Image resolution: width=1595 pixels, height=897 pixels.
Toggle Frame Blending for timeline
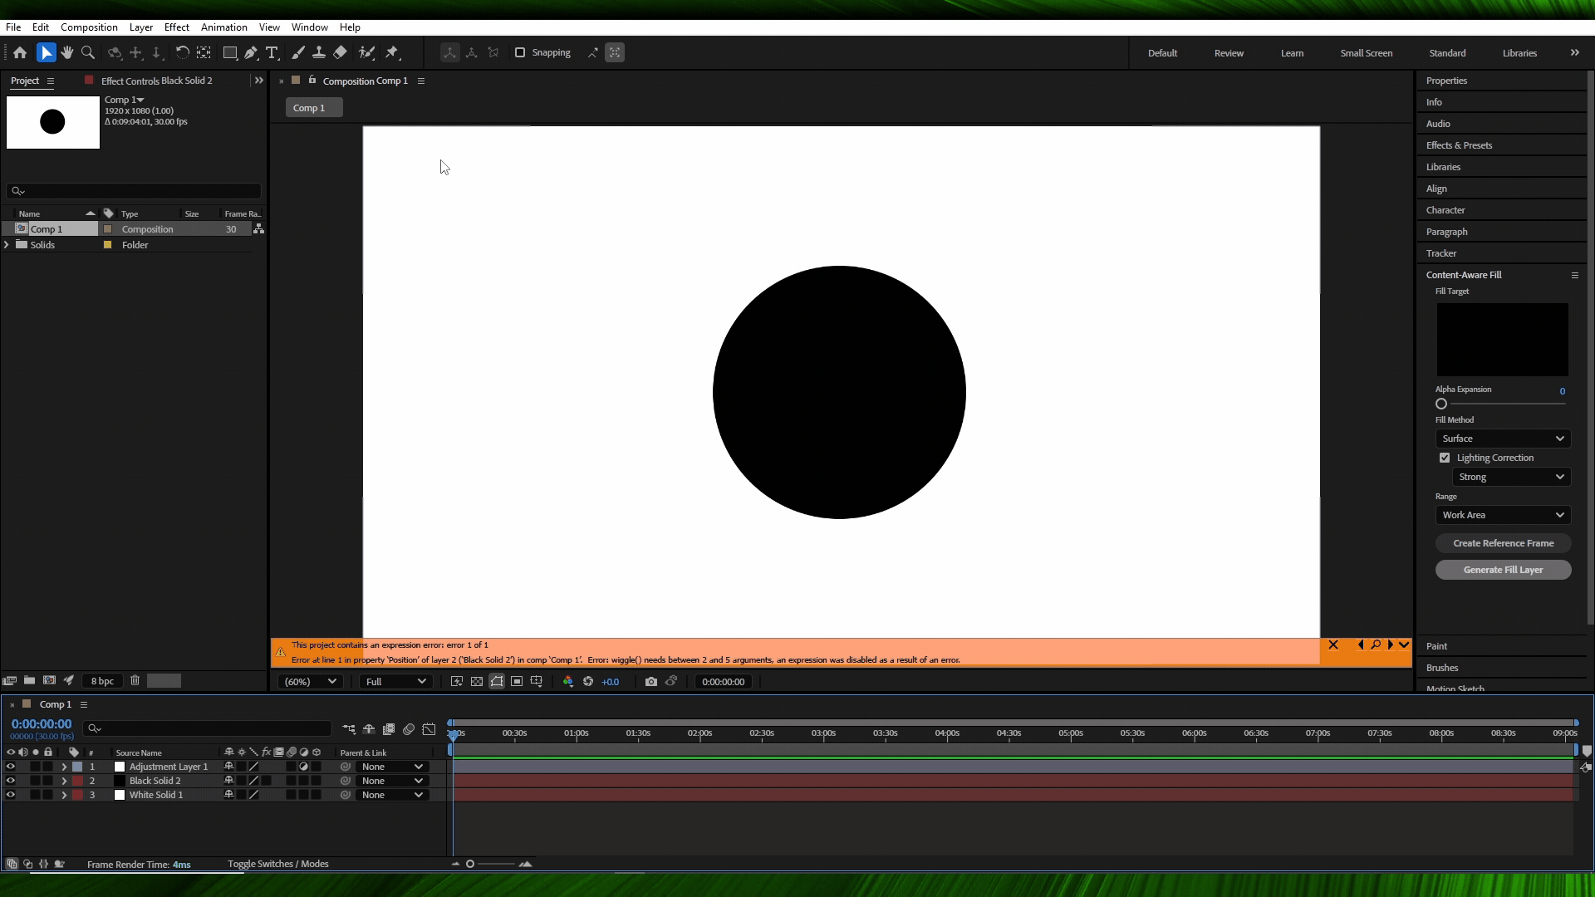pos(389,729)
